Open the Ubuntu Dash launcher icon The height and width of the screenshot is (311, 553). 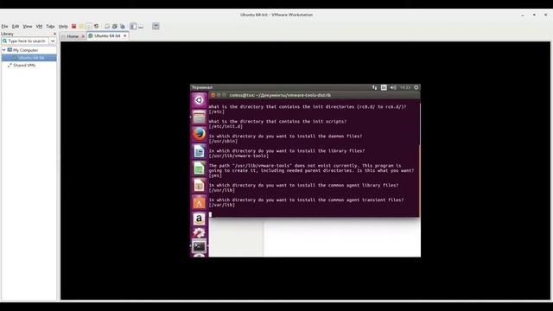click(x=199, y=100)
